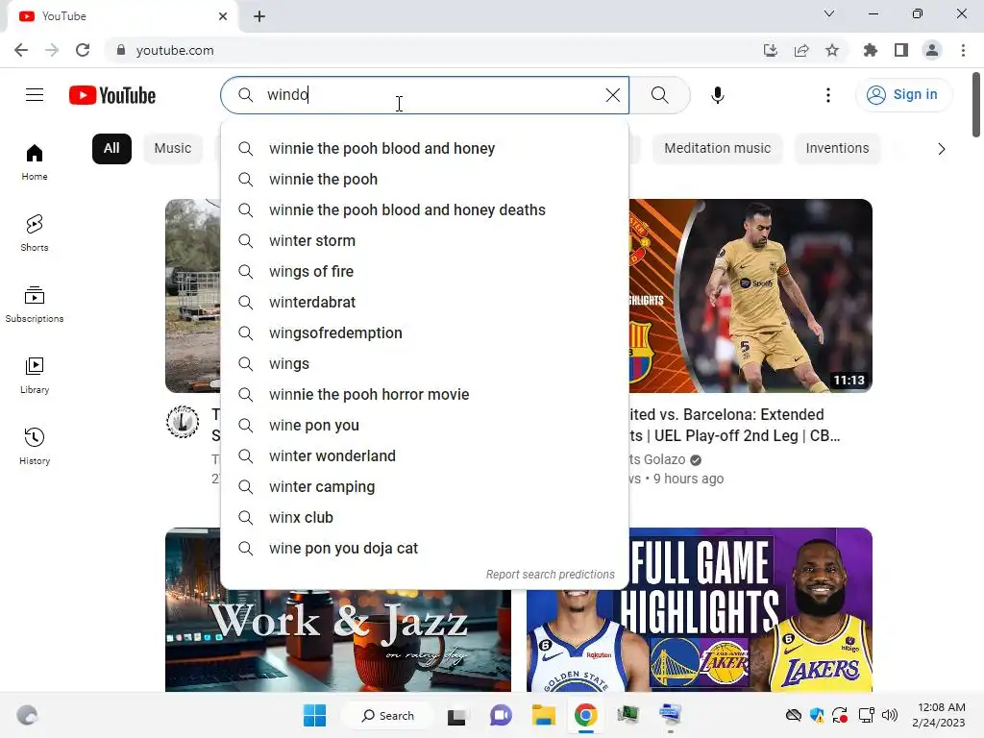Open Shorts in the sidebar
This screenshot has width=984, height=738.
pyautogui.click(x=35, y=233)
